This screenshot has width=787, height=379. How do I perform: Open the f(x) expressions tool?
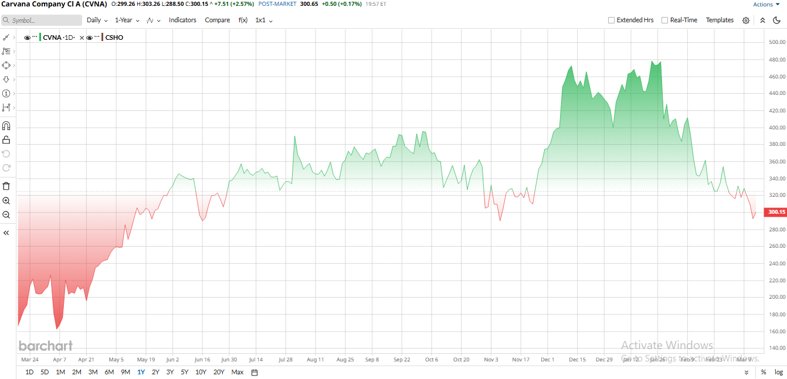[x=243, y=20]
